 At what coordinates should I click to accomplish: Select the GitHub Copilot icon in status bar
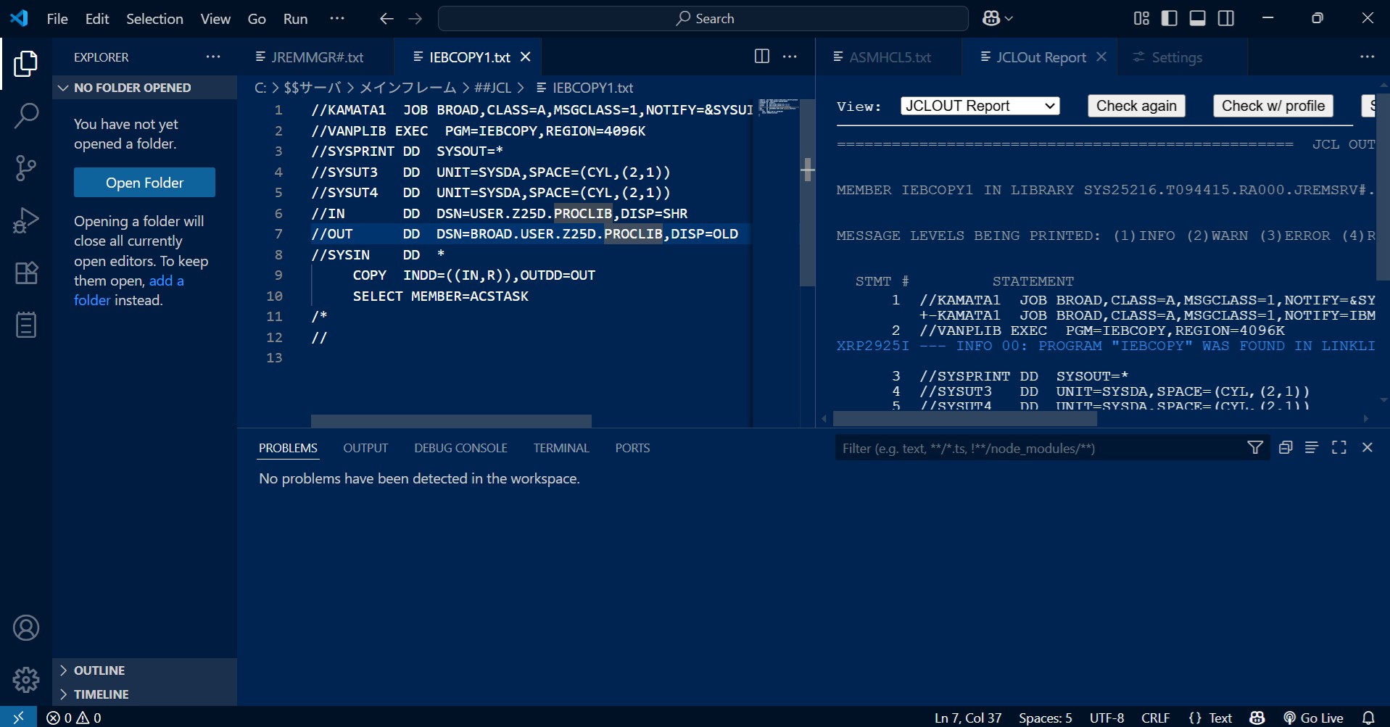point(1257,718)
